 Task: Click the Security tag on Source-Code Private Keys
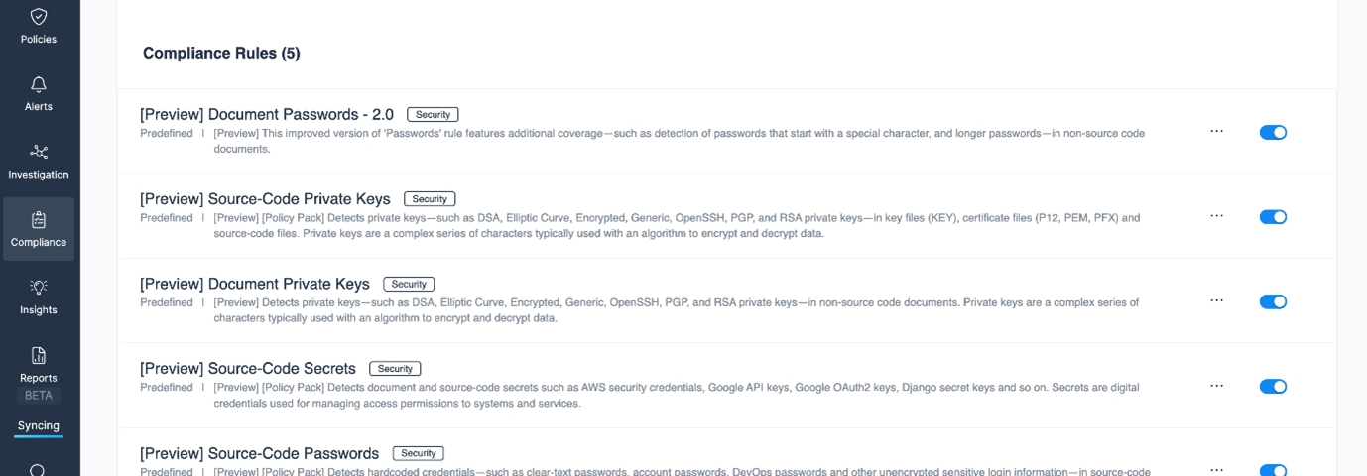coord(430,199)
